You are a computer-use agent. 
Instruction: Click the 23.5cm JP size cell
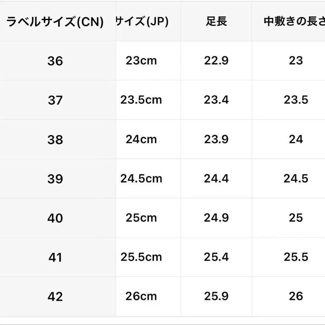click(141, 100)
